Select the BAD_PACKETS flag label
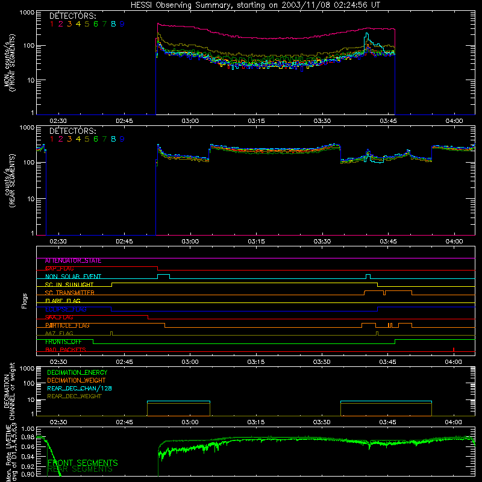Viewport: 482px width, 482px height. point(66,350)
